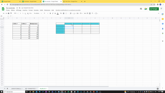The image size is (165, 93).
Task: Create a filter
Action: click(x=92, y=13)
